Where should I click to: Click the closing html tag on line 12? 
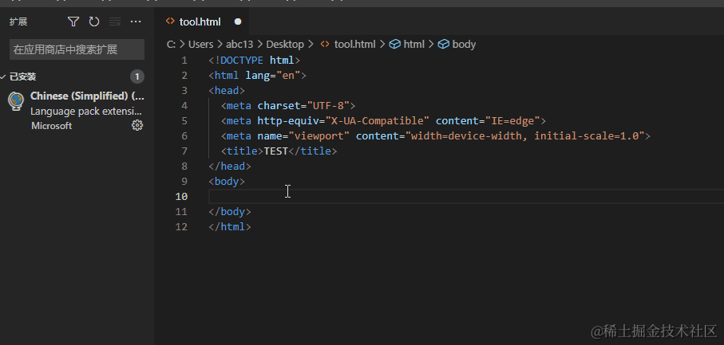pos(229,227)
